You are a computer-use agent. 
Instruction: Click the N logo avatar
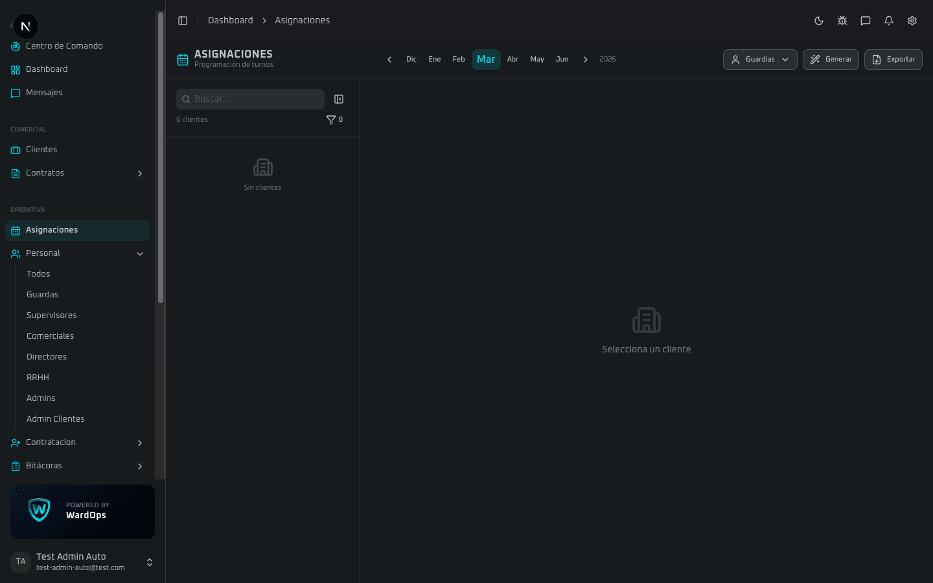tap(26, 27)
